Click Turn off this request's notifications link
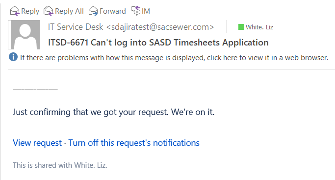Viewport: 335px width, 180px height. [x=134, y=143]
